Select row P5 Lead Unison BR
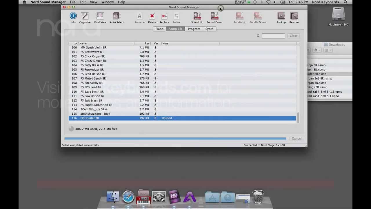Image resolution: width=371 pixels, height=209 pixels. [x=182, y=74]
